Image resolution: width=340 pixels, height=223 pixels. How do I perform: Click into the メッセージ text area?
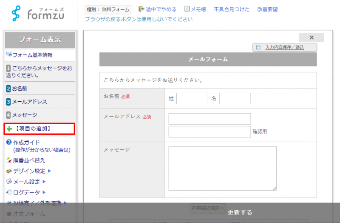pyautogui.click(x=222, y=168)
